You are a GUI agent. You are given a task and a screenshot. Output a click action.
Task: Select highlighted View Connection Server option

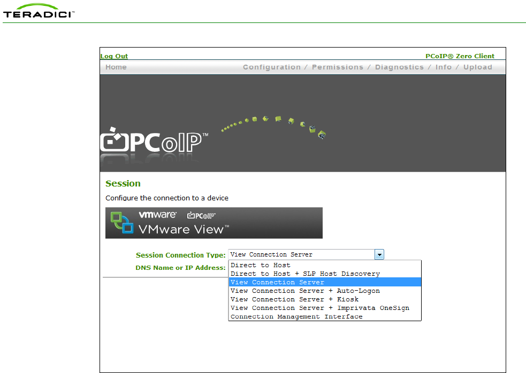point(325,282)
